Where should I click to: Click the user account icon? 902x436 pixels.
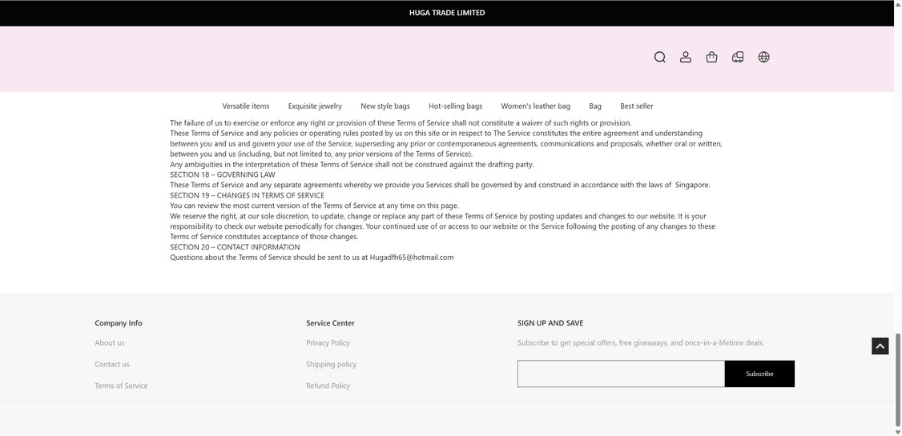686,58
